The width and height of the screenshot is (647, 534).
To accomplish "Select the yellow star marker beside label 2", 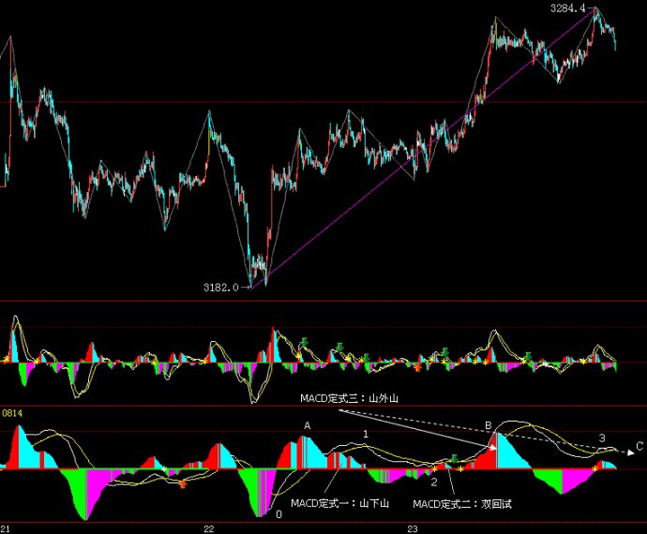I will [434, 469].
